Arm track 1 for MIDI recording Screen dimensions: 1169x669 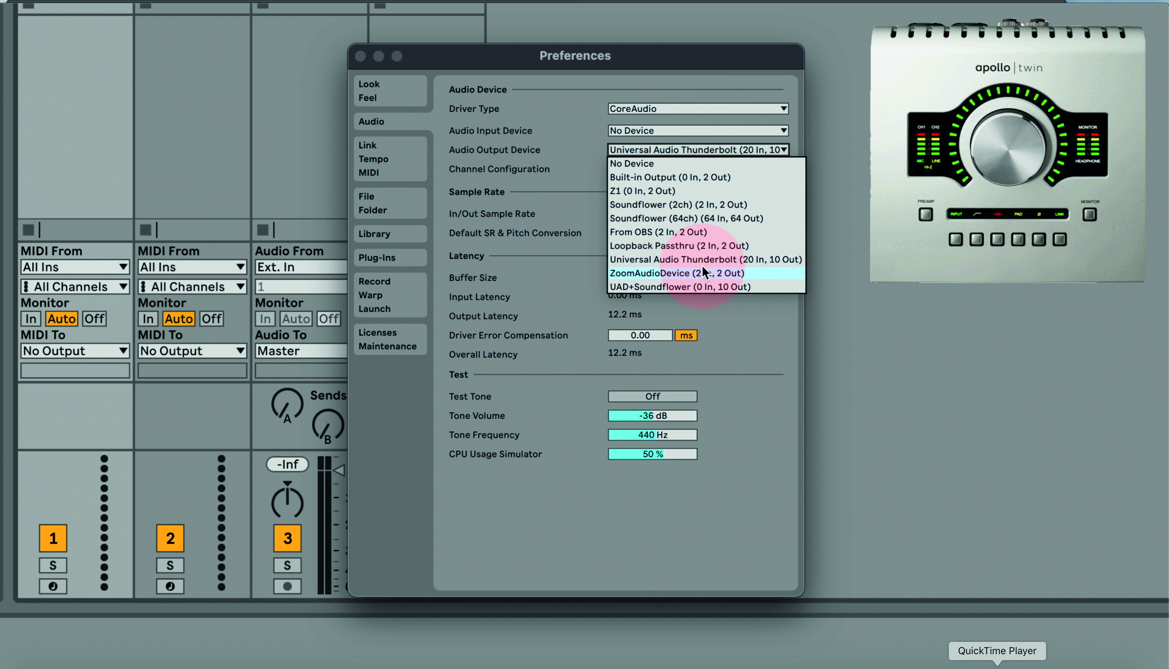(x=53, y=587)
